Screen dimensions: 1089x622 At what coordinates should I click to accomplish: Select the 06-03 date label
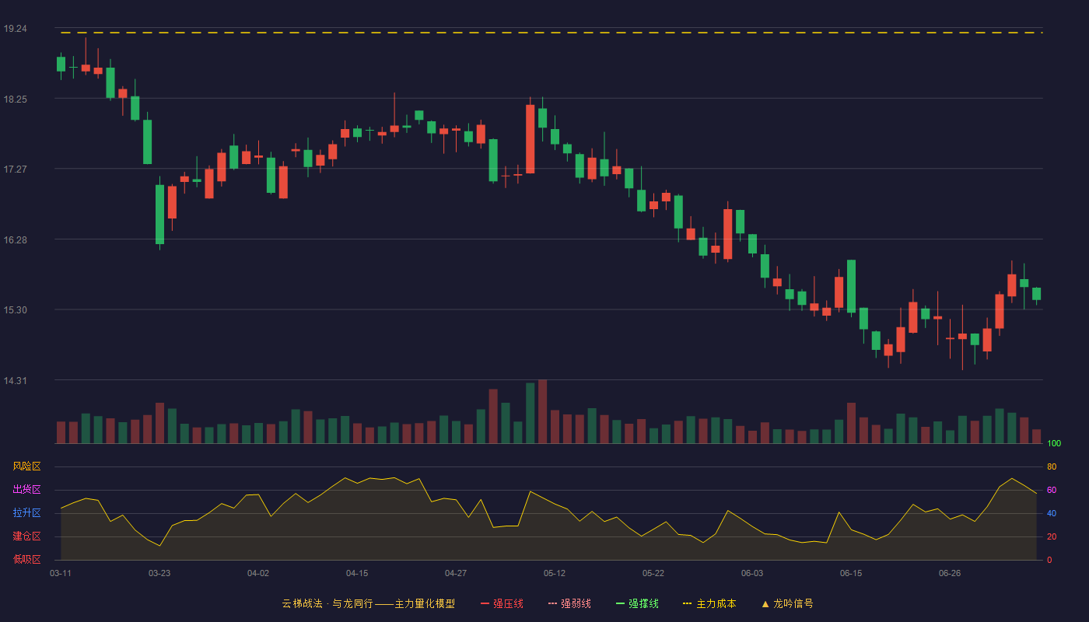pos(752,573)
